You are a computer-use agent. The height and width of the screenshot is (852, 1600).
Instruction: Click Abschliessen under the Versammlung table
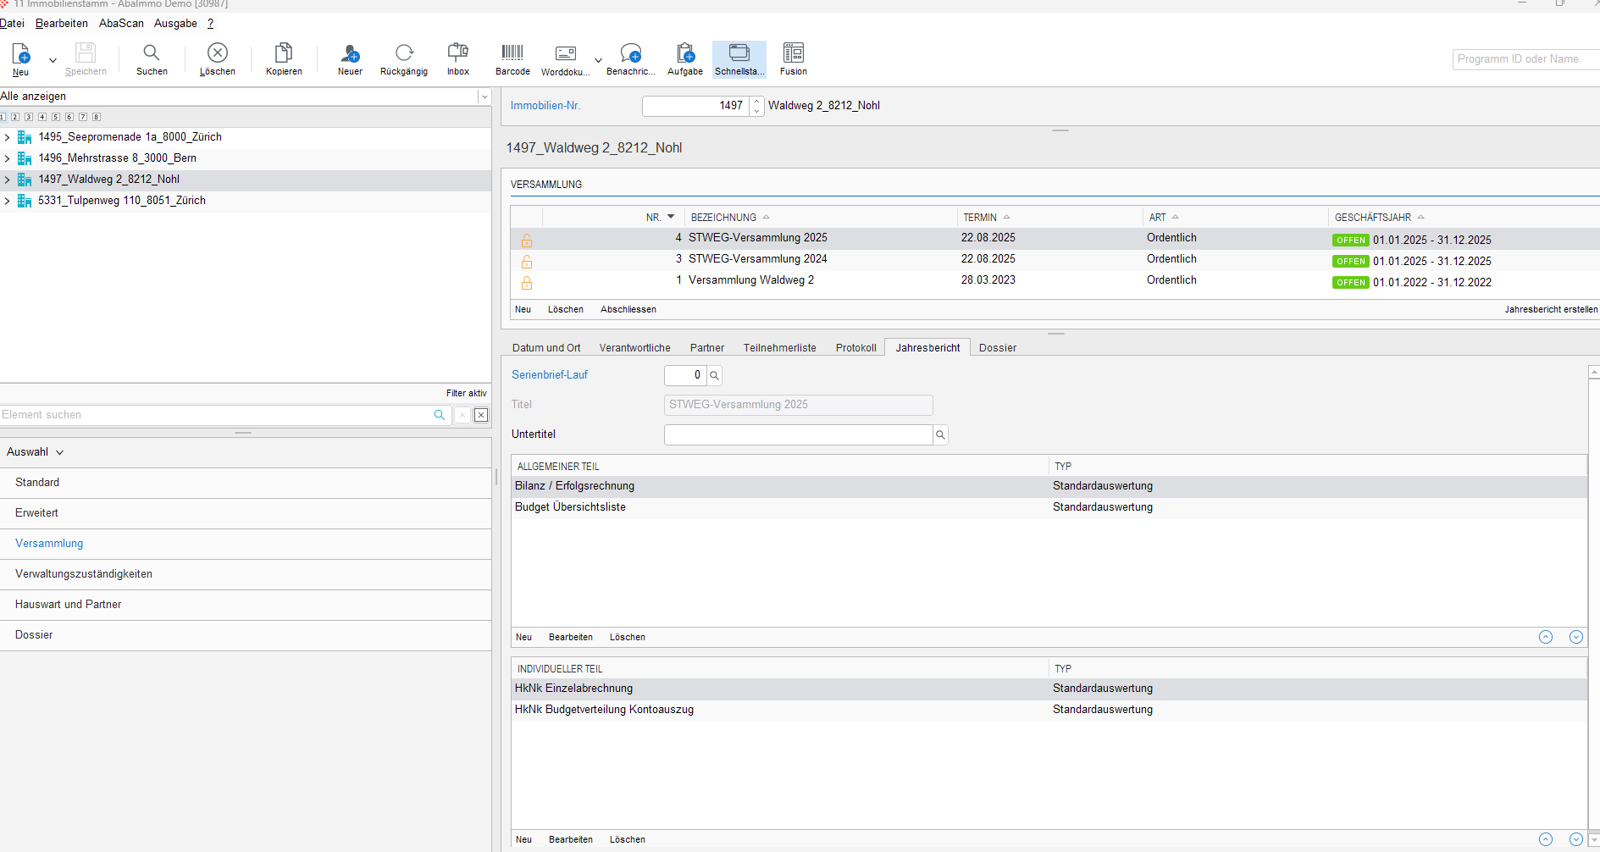point(628,310)
